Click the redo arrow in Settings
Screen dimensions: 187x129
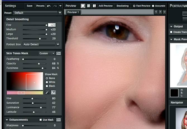click(55, 6)
